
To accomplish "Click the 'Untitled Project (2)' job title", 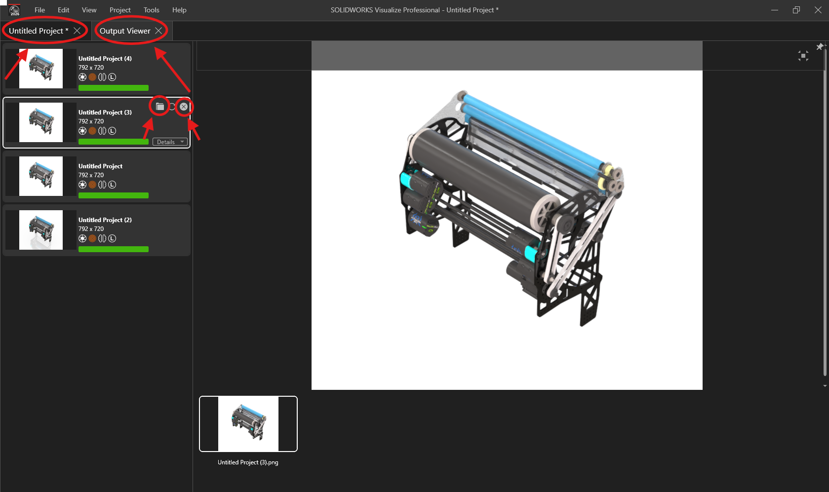I will click(x=105, y=220).
